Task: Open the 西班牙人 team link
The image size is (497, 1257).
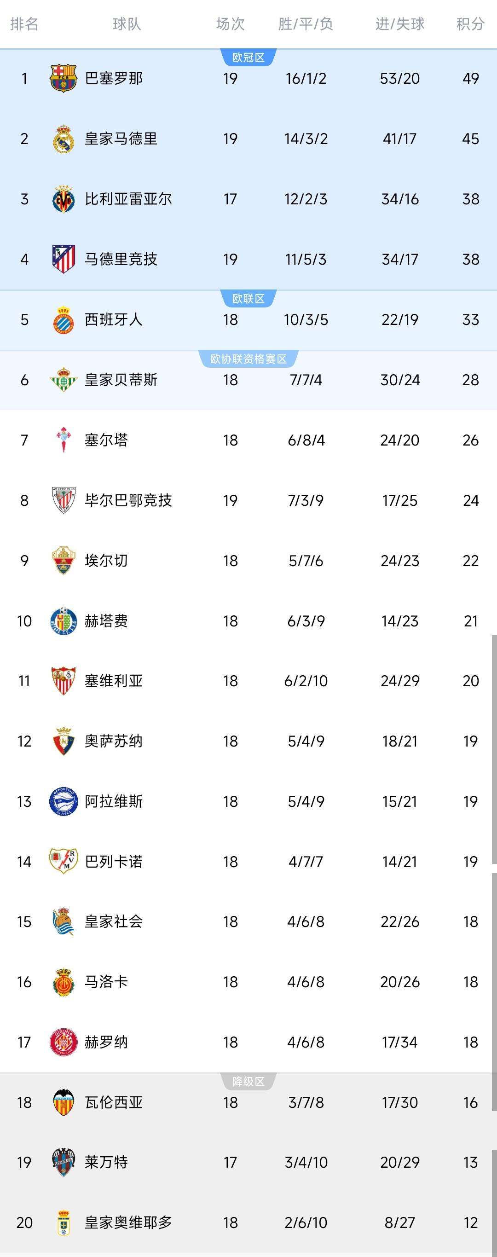Action: coord(113,319)
